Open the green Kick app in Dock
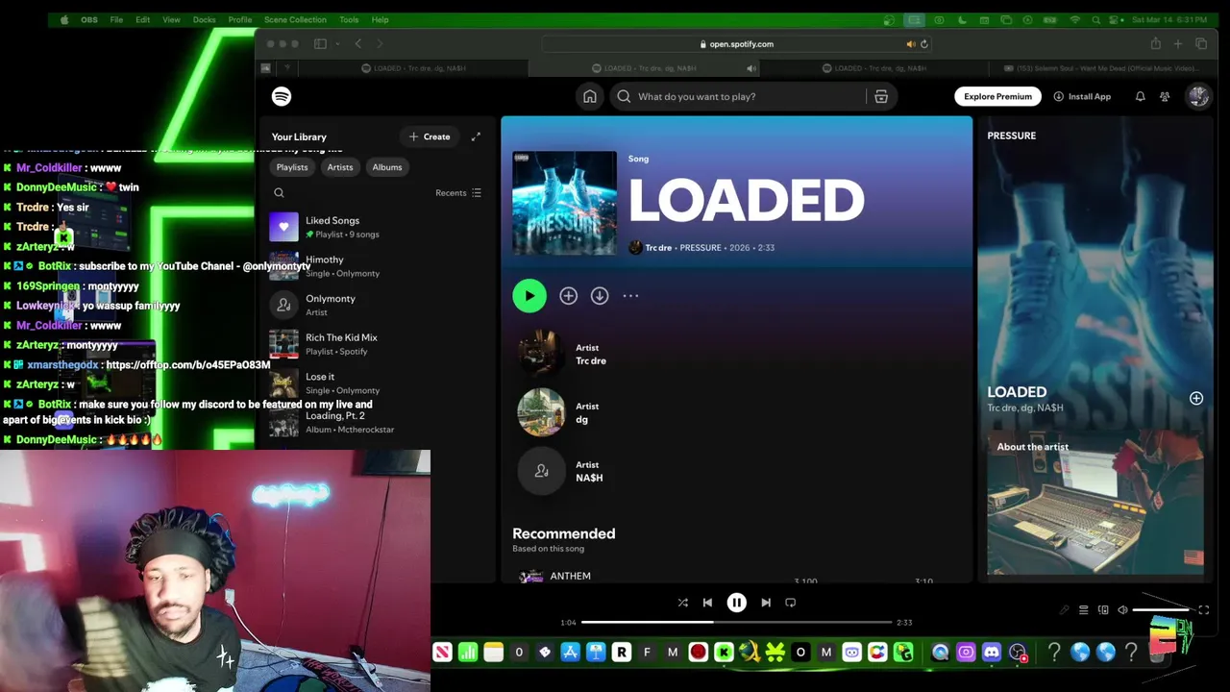This screenshot has width=1230, height=692. pos(724,654)
